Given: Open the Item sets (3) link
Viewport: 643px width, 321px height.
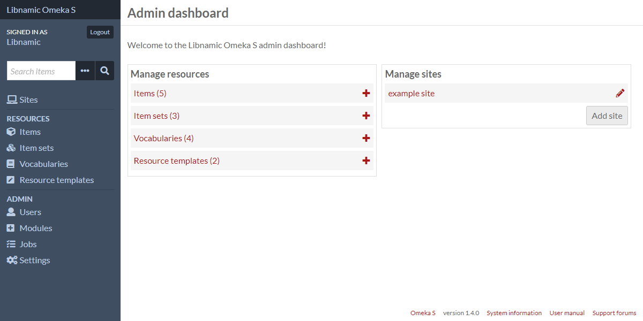Looking at the screenshot, I should [156, 116].
